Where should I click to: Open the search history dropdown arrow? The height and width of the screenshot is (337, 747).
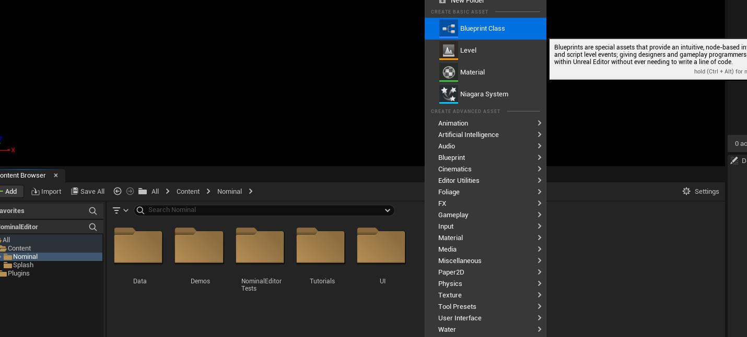(388, 210)
